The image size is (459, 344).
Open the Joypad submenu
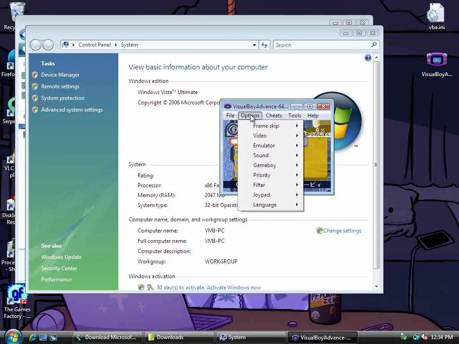[271, 195]
